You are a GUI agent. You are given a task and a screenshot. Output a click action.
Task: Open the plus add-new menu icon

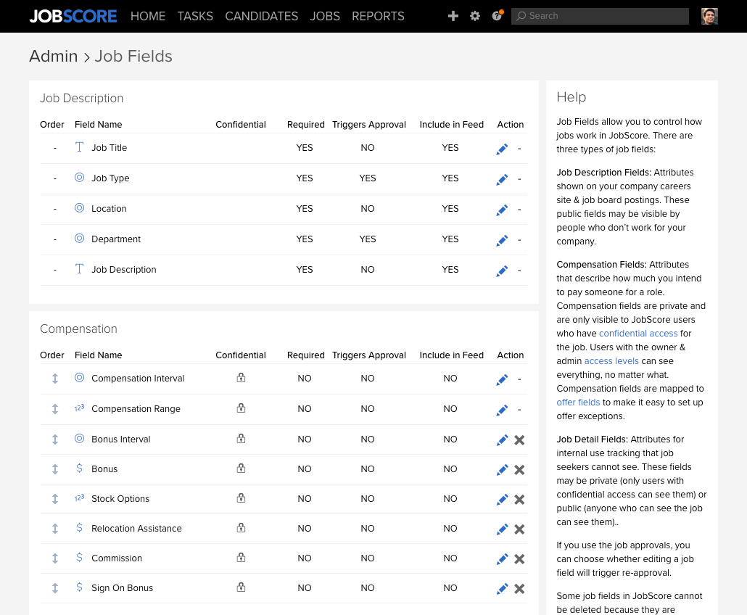pyautogui.click(x=453, y=16)
